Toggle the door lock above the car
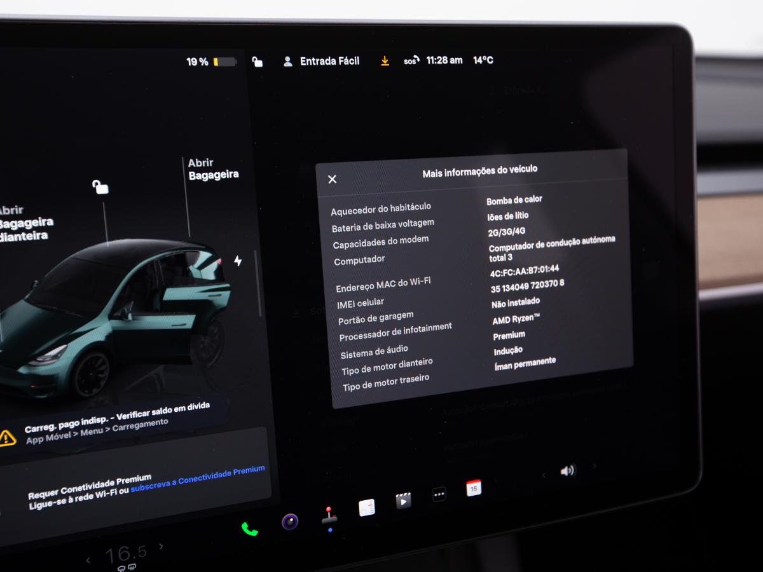The height and width of the screenshot is (572, 763). [100, 186]
